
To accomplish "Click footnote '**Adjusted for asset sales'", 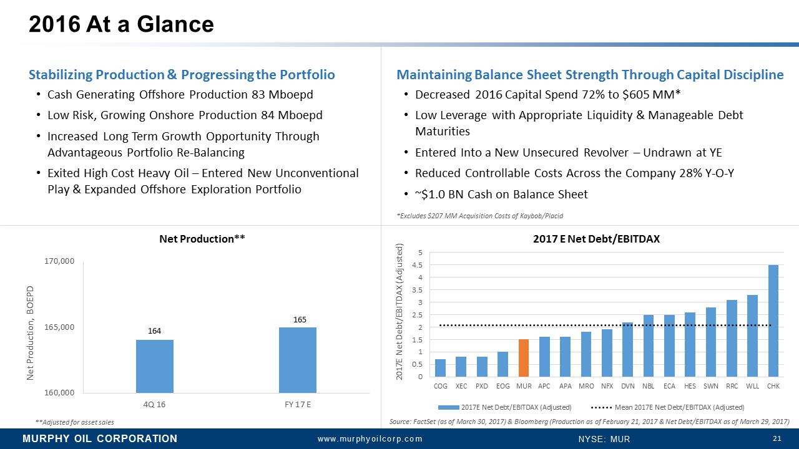I will tap(75, 422).
